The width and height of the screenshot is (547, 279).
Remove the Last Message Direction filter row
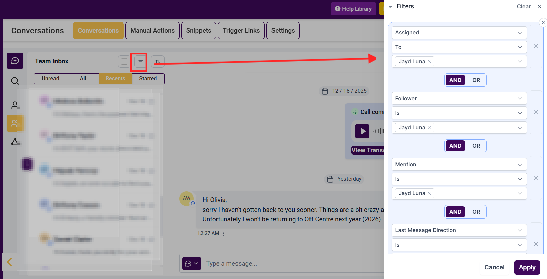[536, 244]
